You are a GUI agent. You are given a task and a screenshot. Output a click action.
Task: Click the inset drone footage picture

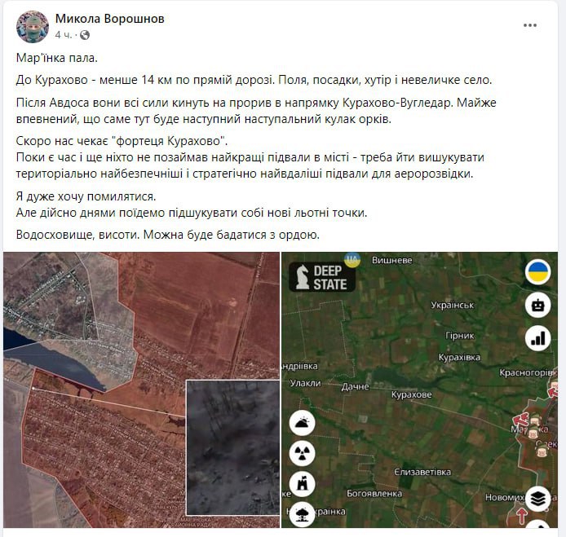click(232, 447)
